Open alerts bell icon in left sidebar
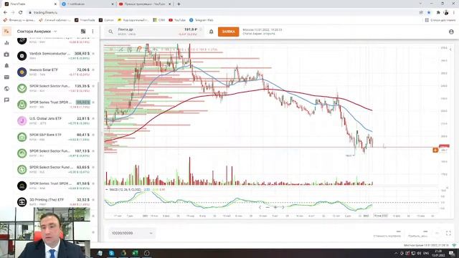 click(x=6, y=65)
